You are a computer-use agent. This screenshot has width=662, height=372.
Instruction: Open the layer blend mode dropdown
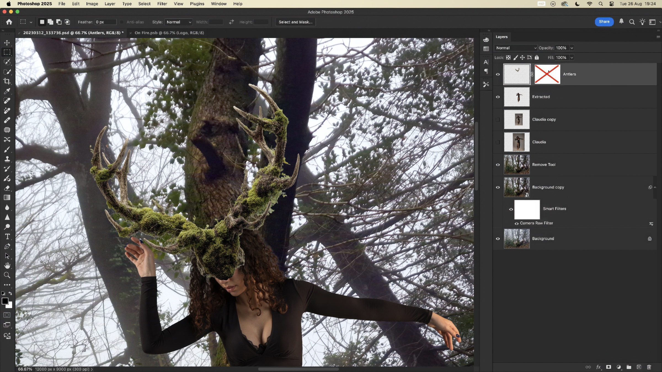(x=516, y=48)
